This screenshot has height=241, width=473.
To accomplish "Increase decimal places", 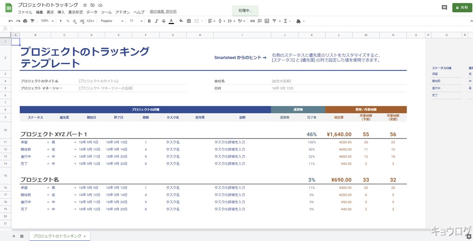I will 82,21.
